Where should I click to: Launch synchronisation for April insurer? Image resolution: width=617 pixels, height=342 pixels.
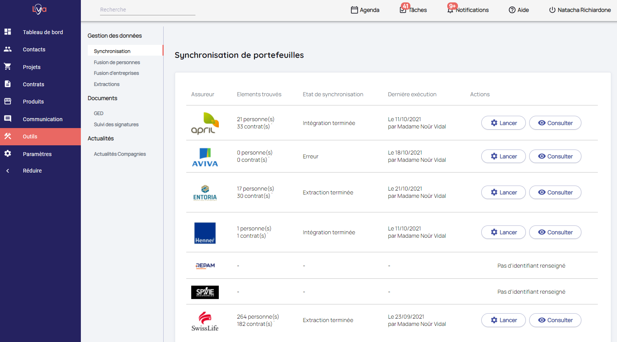(x=503, y=123)
